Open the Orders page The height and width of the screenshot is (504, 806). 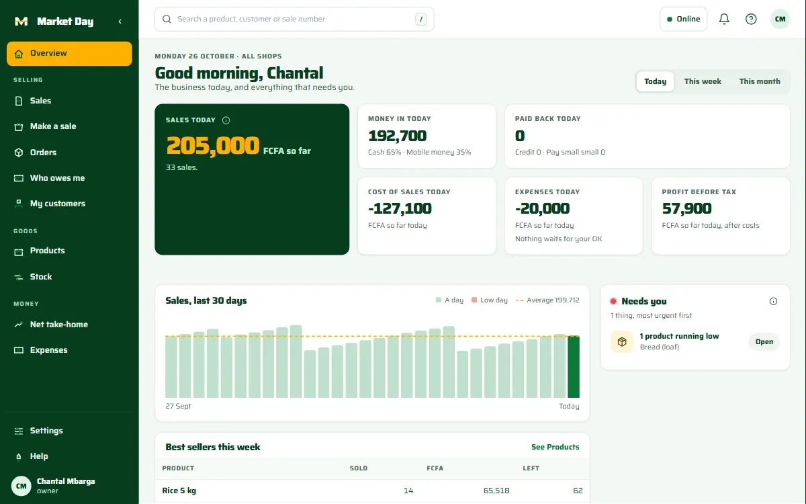point(69,153)
